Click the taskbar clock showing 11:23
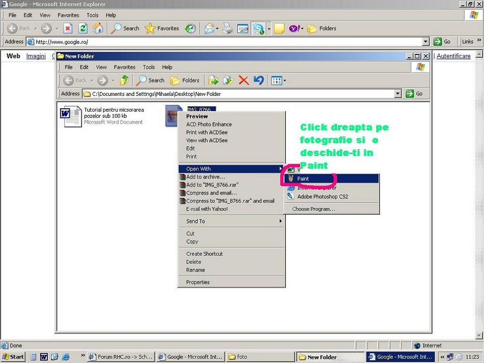The width and height of the screenshot is (484, 363). tap(472, 357)
